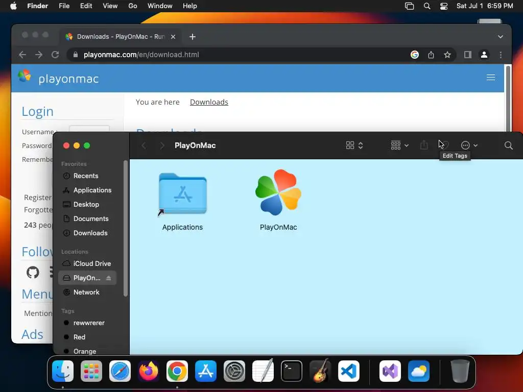
Task: Open the Applications folder shortcut
Action: coord(182,194)
